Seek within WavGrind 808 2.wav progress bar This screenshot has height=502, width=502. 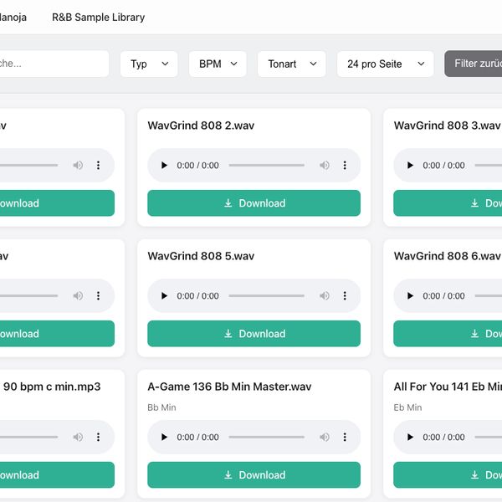click(x=266, y=166)
